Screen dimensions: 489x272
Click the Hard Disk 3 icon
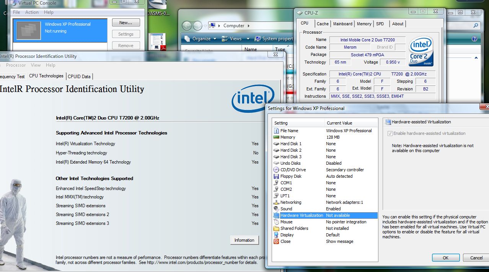pos(276,157)
